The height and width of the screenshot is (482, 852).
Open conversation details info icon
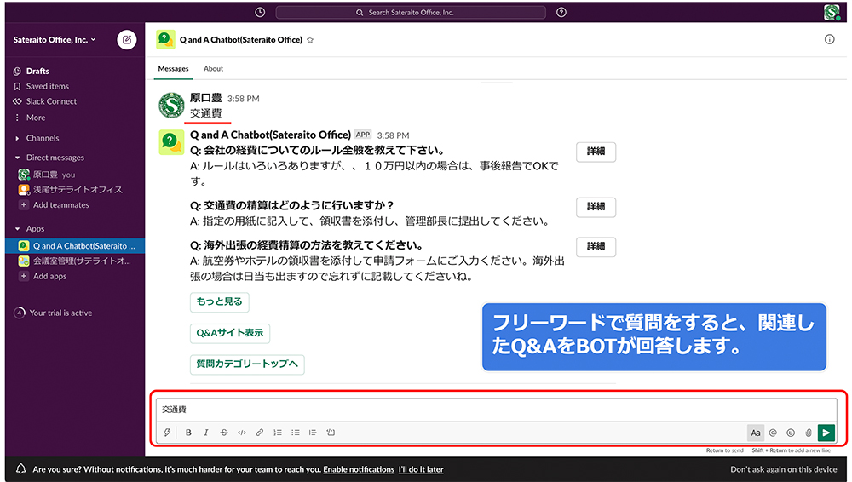[829, 39]
